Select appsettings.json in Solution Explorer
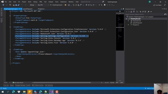 (x=138, y=23)
